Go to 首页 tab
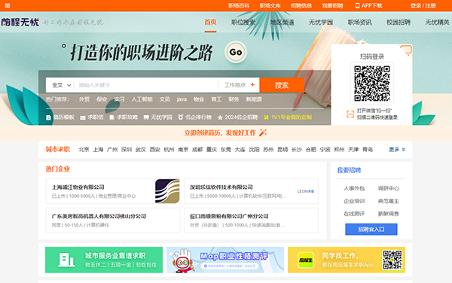This screenshot has width=452, height=283. (210, 22)
